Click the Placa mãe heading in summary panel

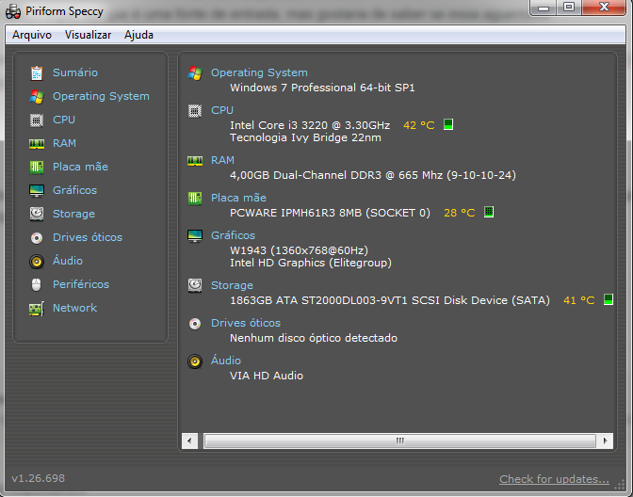(238, 198)
